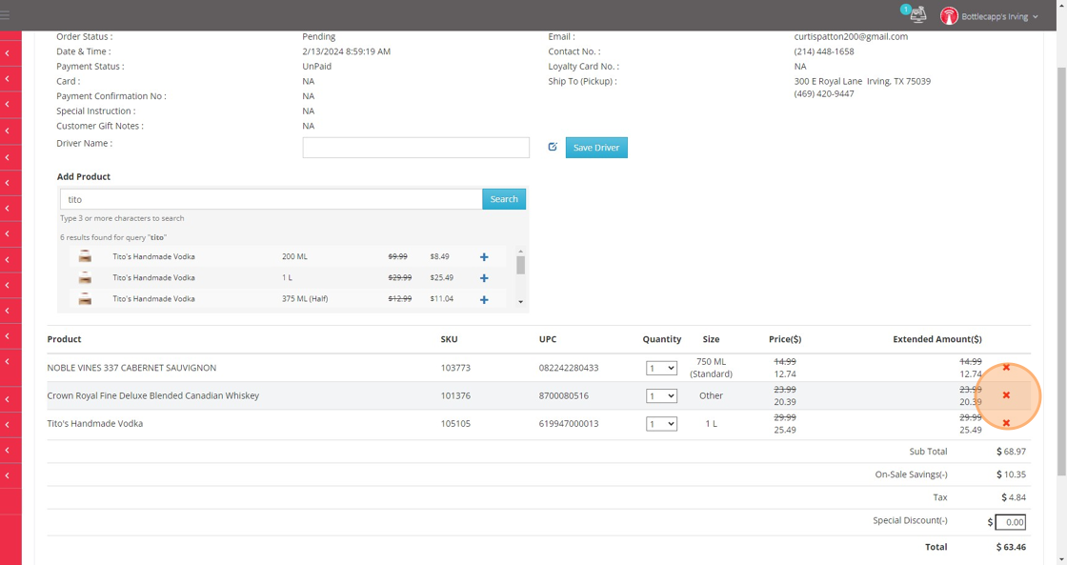The image size is (1067, 565).
Task: Click On-Sale Savings amount $10.35
Action: [1011, 474]
